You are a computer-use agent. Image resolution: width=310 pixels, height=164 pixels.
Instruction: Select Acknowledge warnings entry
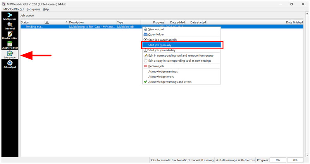pyautogui.click(x=181, y=72)
